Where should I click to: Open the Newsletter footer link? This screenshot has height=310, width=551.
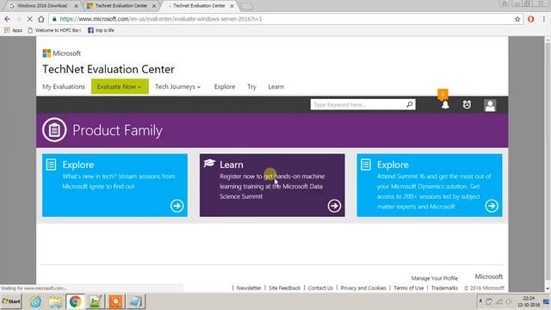click(x=249, y=288)
